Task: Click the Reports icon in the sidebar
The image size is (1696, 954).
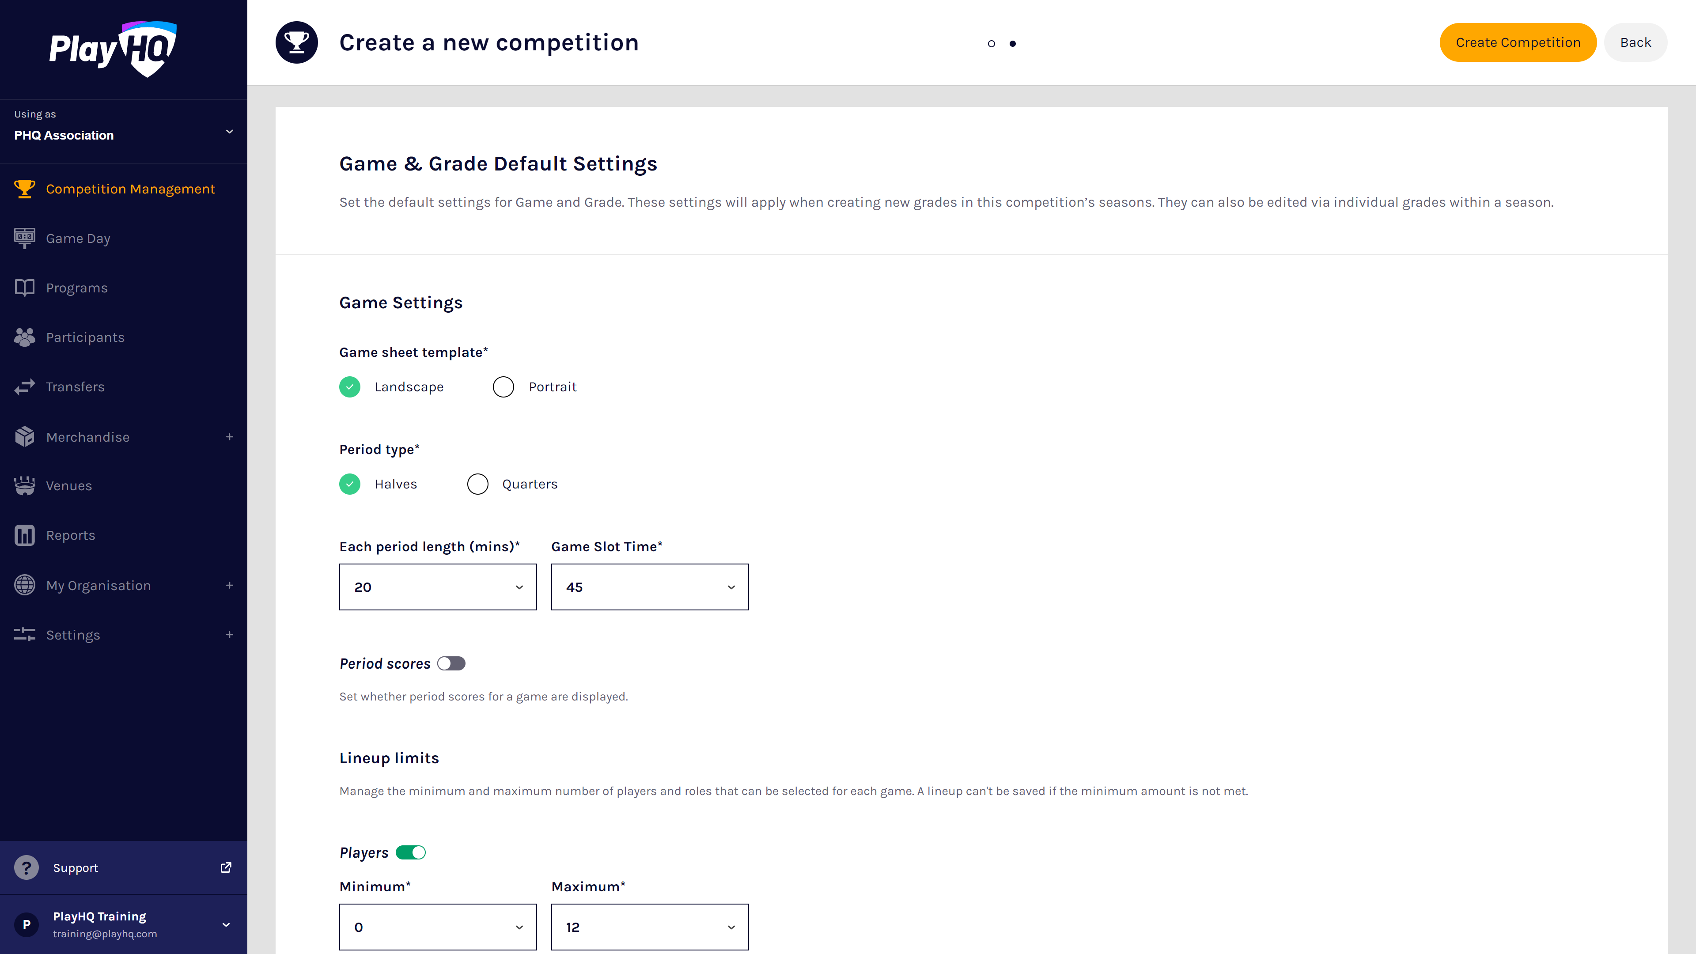Action: tap(24, 535)
